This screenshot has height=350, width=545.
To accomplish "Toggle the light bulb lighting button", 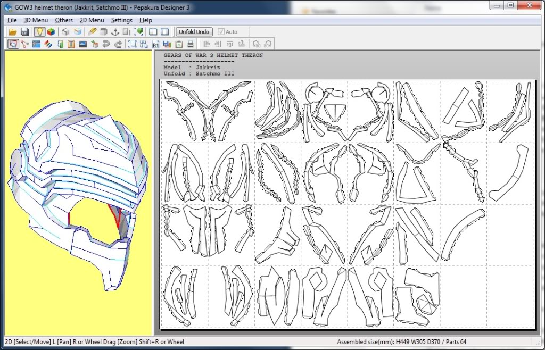I will [x=39, y=32].
